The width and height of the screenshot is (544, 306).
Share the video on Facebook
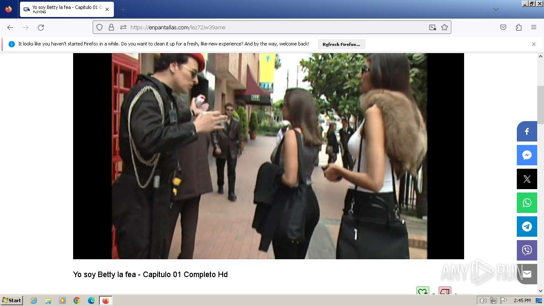point(527,131)
